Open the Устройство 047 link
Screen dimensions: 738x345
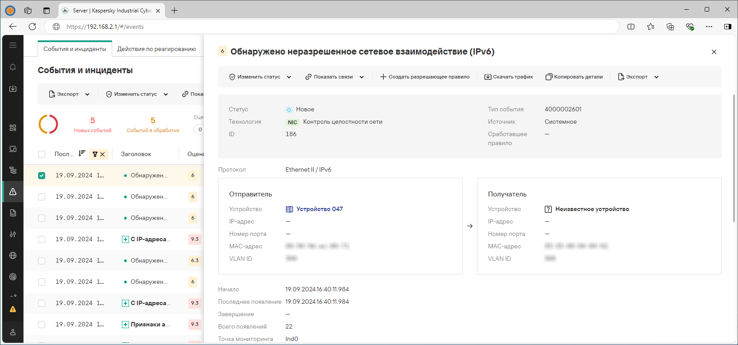(319, 209)
